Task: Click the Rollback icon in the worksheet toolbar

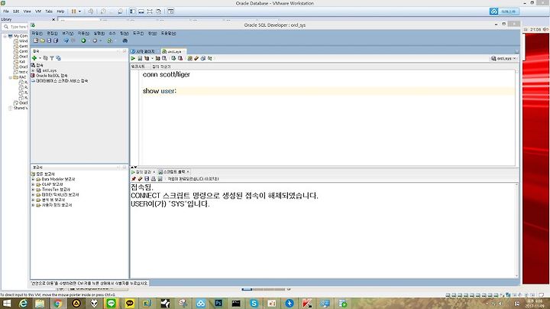Action: point(180,58)
